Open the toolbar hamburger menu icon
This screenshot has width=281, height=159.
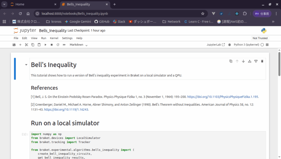tap(267, 45)
